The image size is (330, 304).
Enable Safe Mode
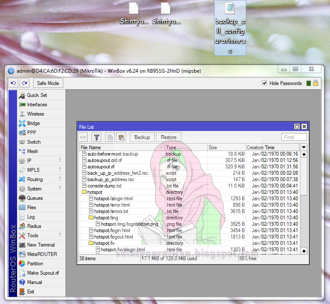pos(48,83)
